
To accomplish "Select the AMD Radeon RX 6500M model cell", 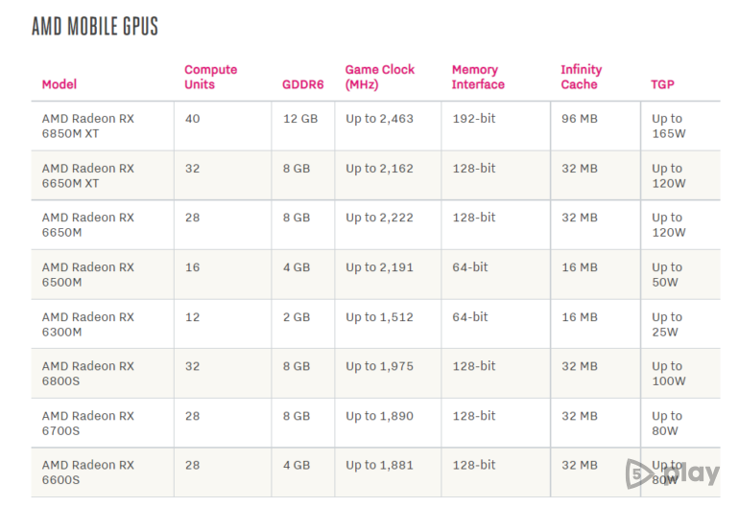I will [88, 275].
